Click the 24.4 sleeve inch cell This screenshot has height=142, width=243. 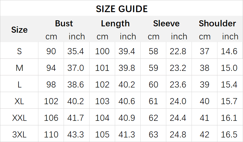(178, 118)
